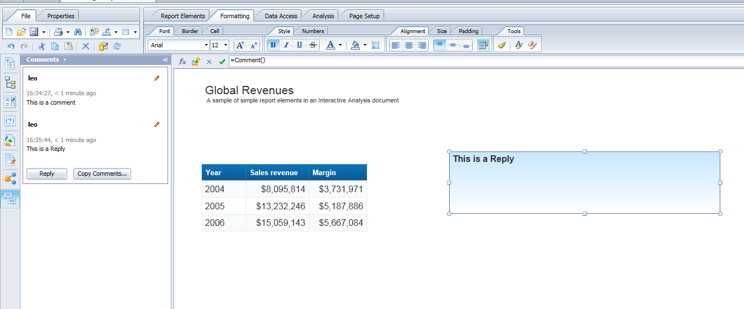Viewport: 744px width, 309px height.
Task: Send by email envelope icon
Action: pyautogui.click(x=126, y=32)
